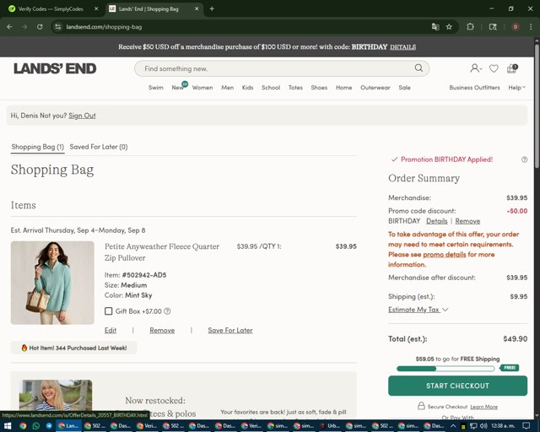540x432 pixels.
Task: Open the Totes menu
Action: coord(295,88)
